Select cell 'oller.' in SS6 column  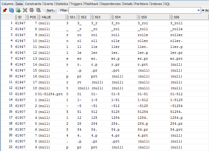point(189,41)
